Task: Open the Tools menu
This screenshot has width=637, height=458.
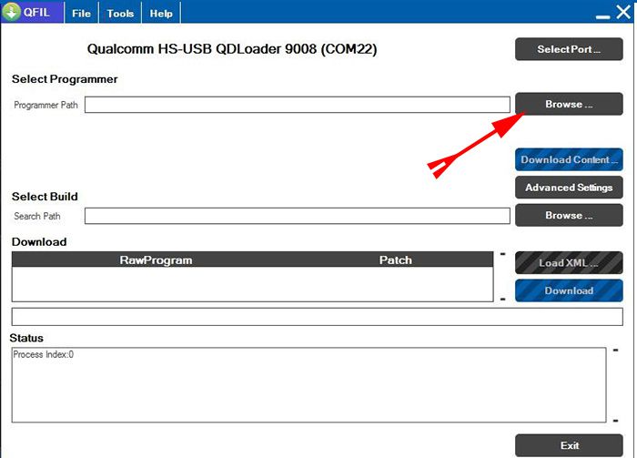Action: coord(120,13)
